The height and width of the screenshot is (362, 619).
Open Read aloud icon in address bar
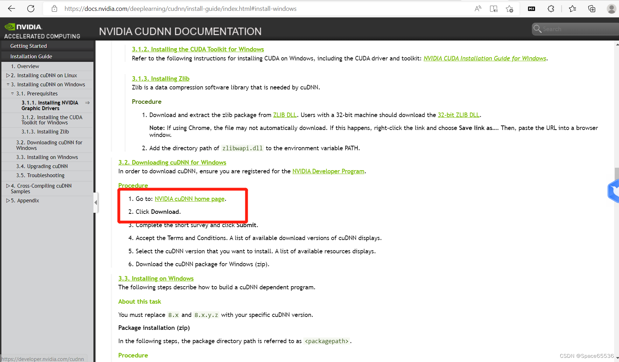[478, 9]
